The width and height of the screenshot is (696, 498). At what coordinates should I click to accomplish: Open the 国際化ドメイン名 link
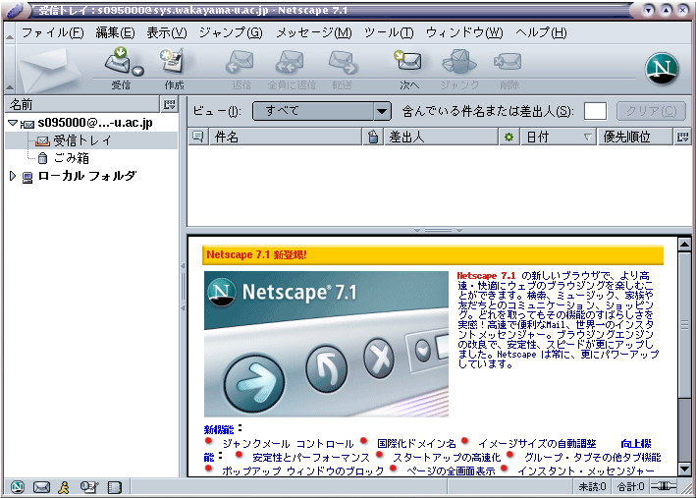tap(416, 444)
